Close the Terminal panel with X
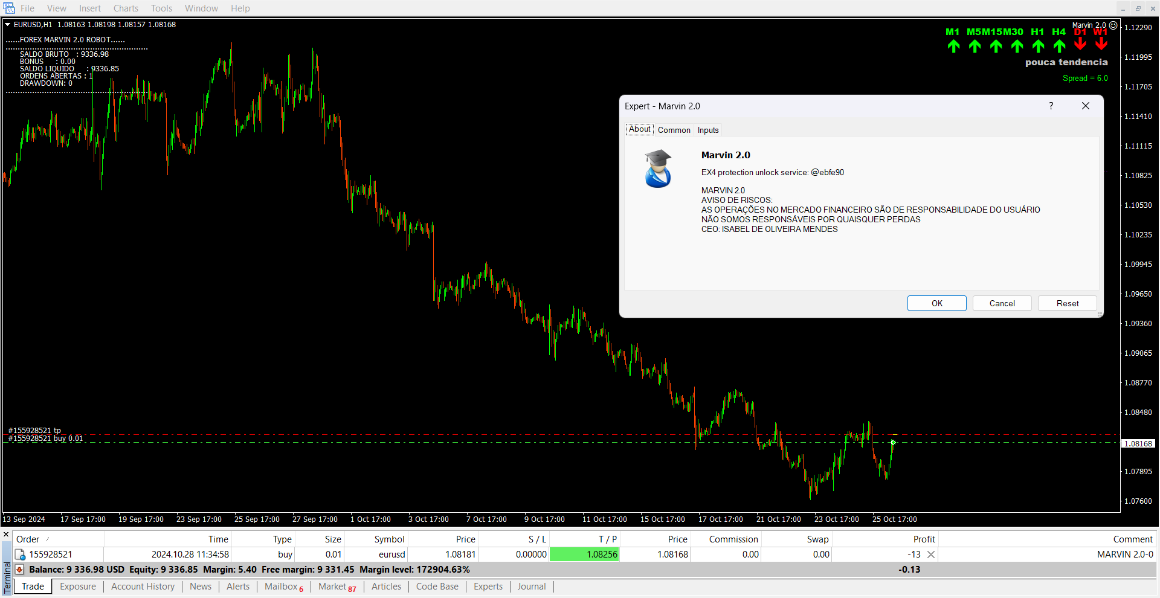The height and width of the screenshot is (598, 1160). point(6,534)
